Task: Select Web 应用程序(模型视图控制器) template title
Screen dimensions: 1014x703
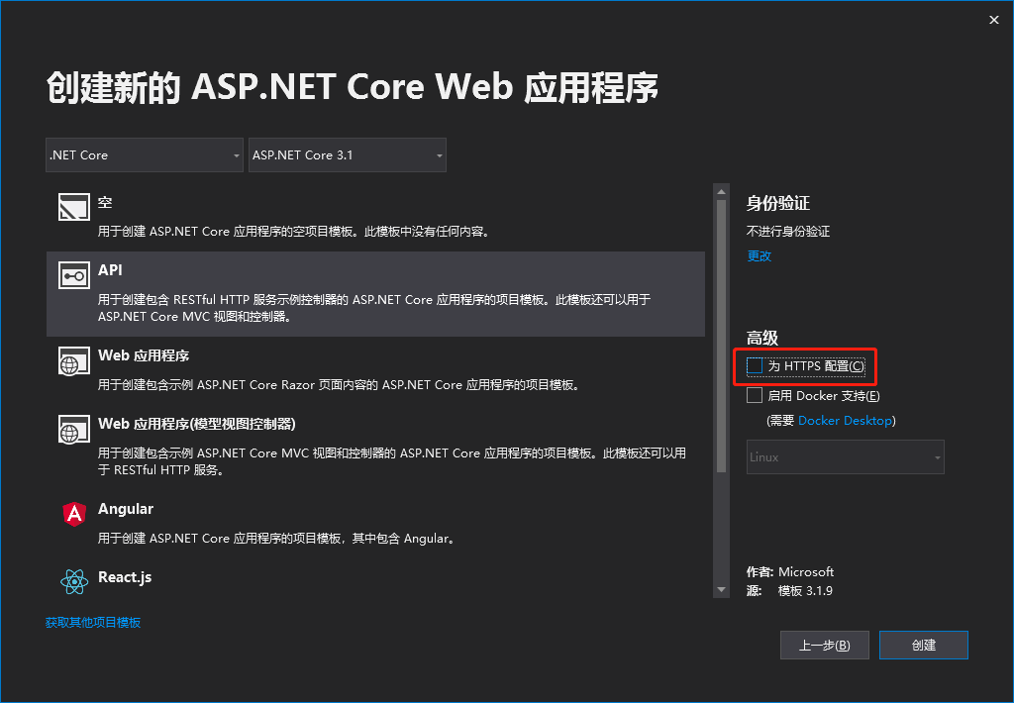Action: click(x=197, y=424)
